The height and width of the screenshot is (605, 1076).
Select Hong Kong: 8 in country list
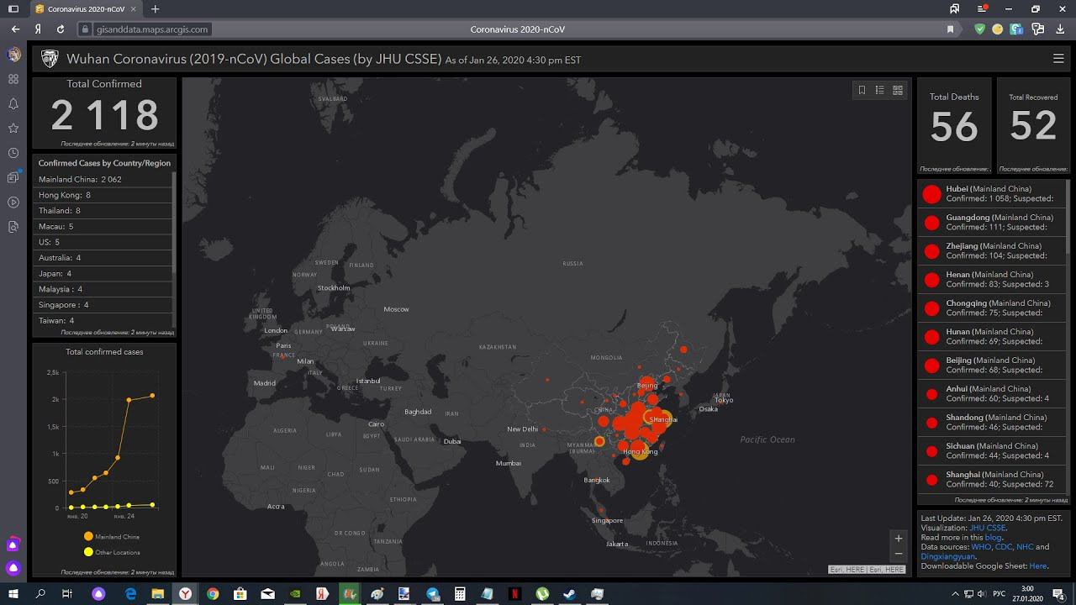coord(103,195)
